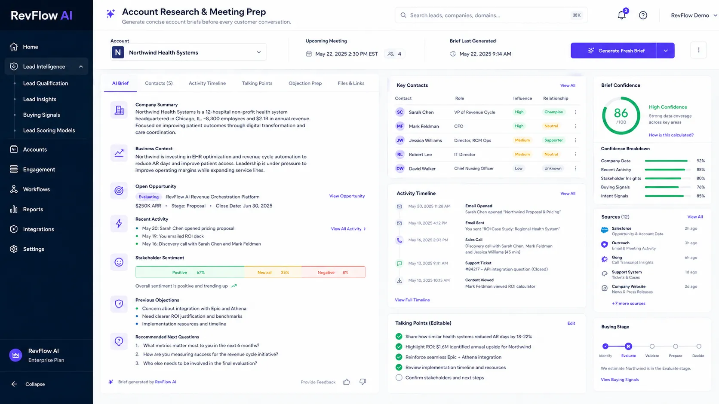Screen dimensions: 719x404
Task: Switch to the Objection Prep tab
Action: coord(305,83)
